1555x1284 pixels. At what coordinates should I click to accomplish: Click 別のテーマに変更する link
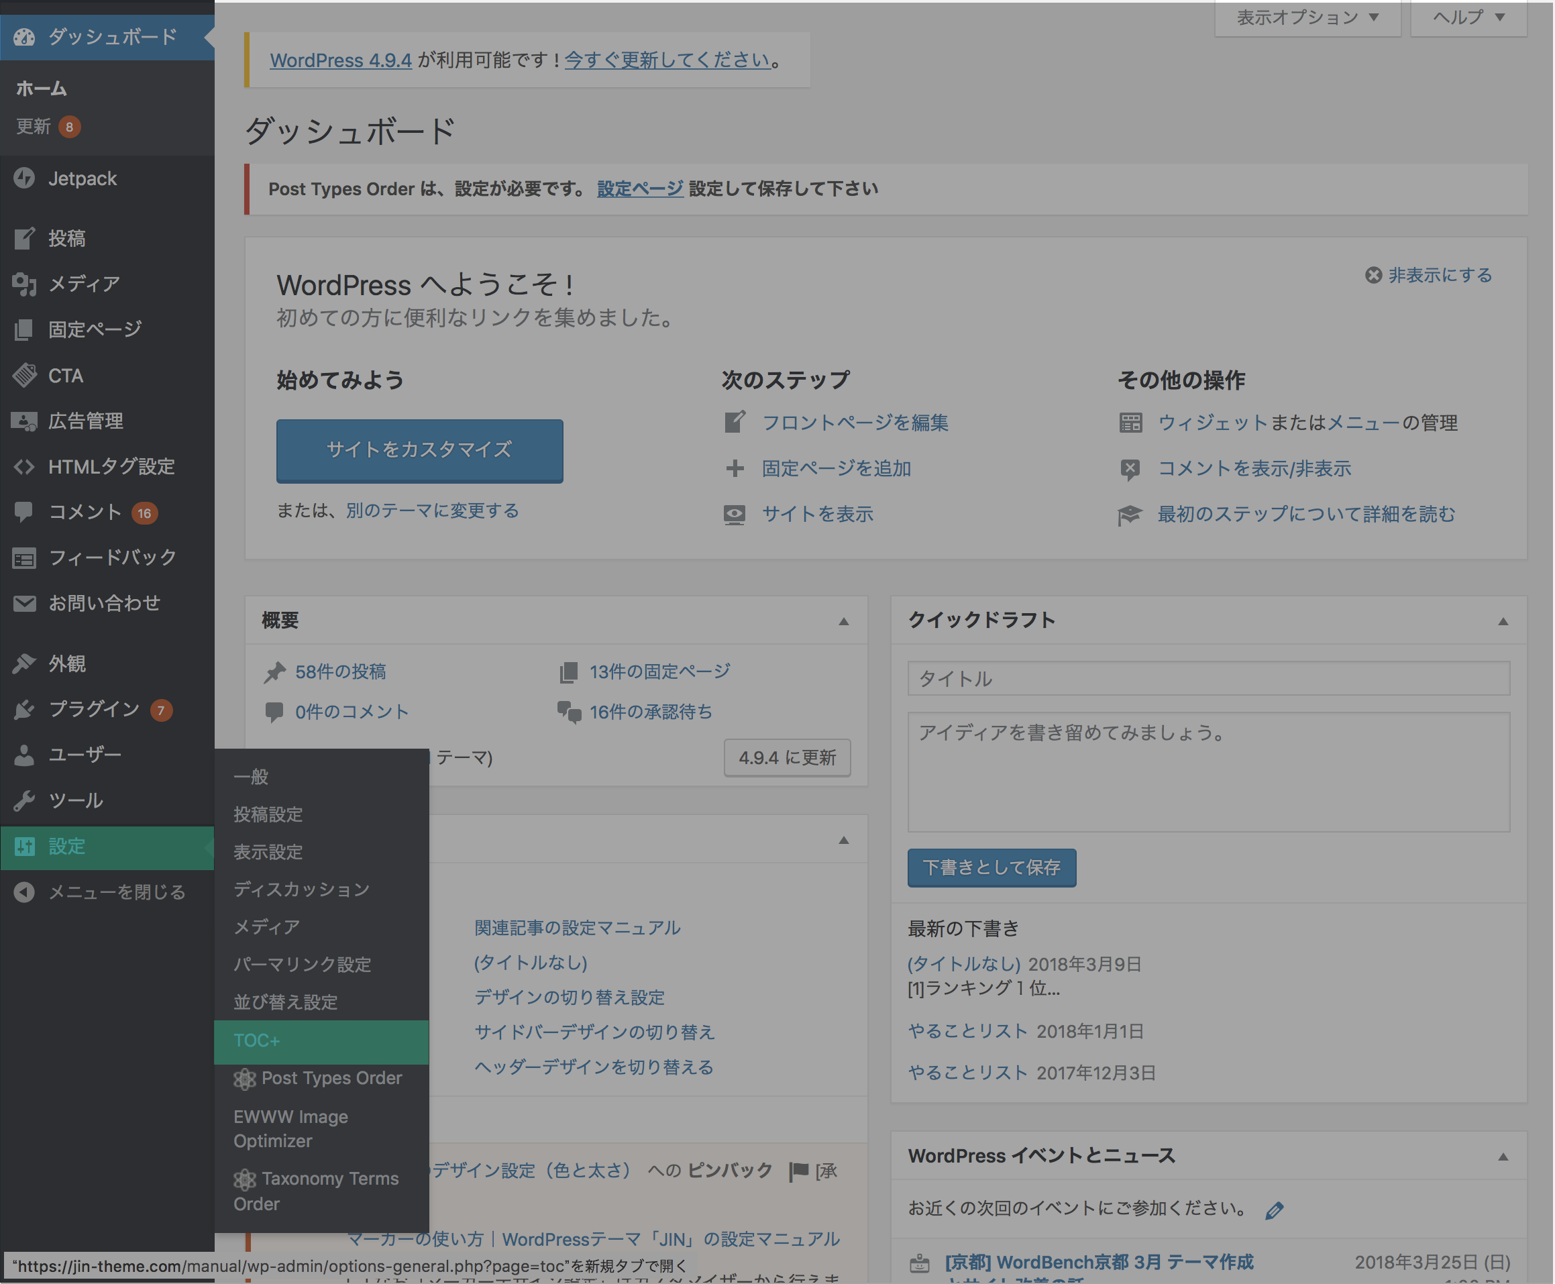433,511
